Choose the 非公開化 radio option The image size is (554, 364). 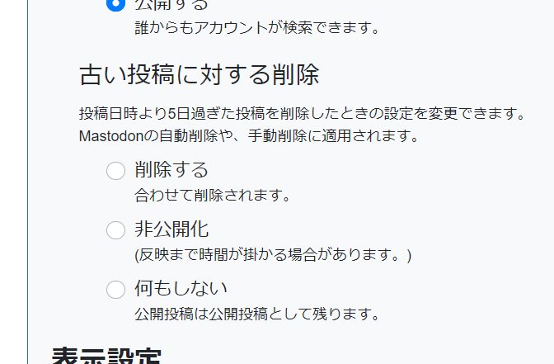[116, 230]
